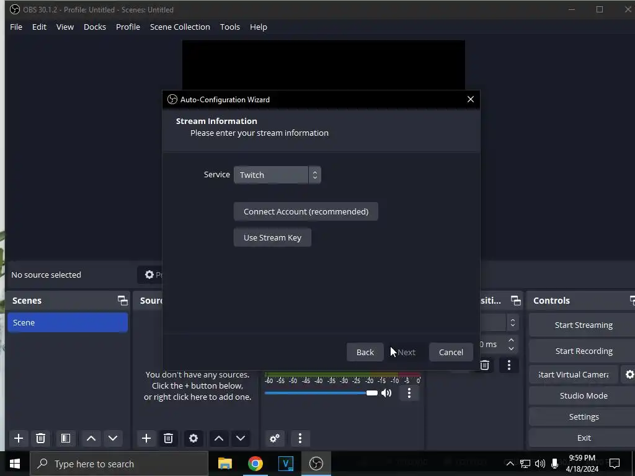Screen dimensions: 635x476
Task: Pop out the Scenes dock icon
Action: pos(122,301)
